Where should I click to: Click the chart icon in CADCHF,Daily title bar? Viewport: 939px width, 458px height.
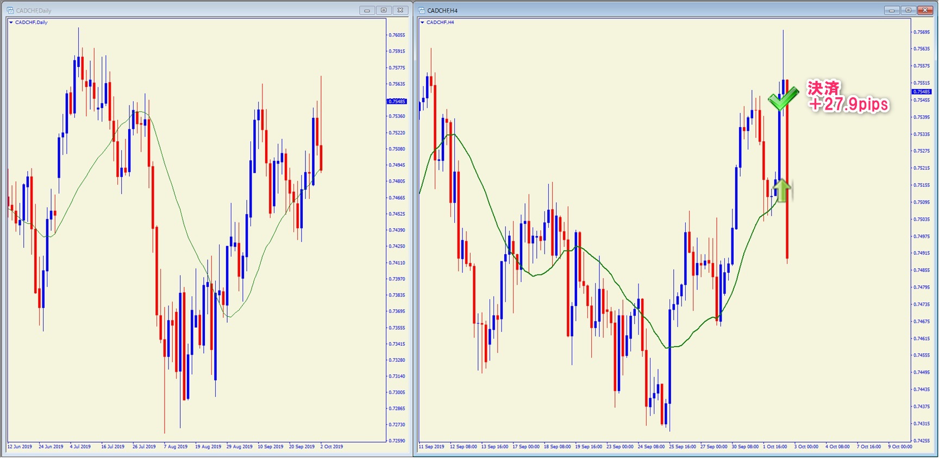10,10
